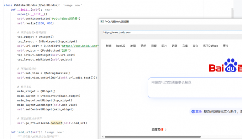Screen dimensions: 242x139
Task: Click the Baidu search input box
Action: pos(195,88)
